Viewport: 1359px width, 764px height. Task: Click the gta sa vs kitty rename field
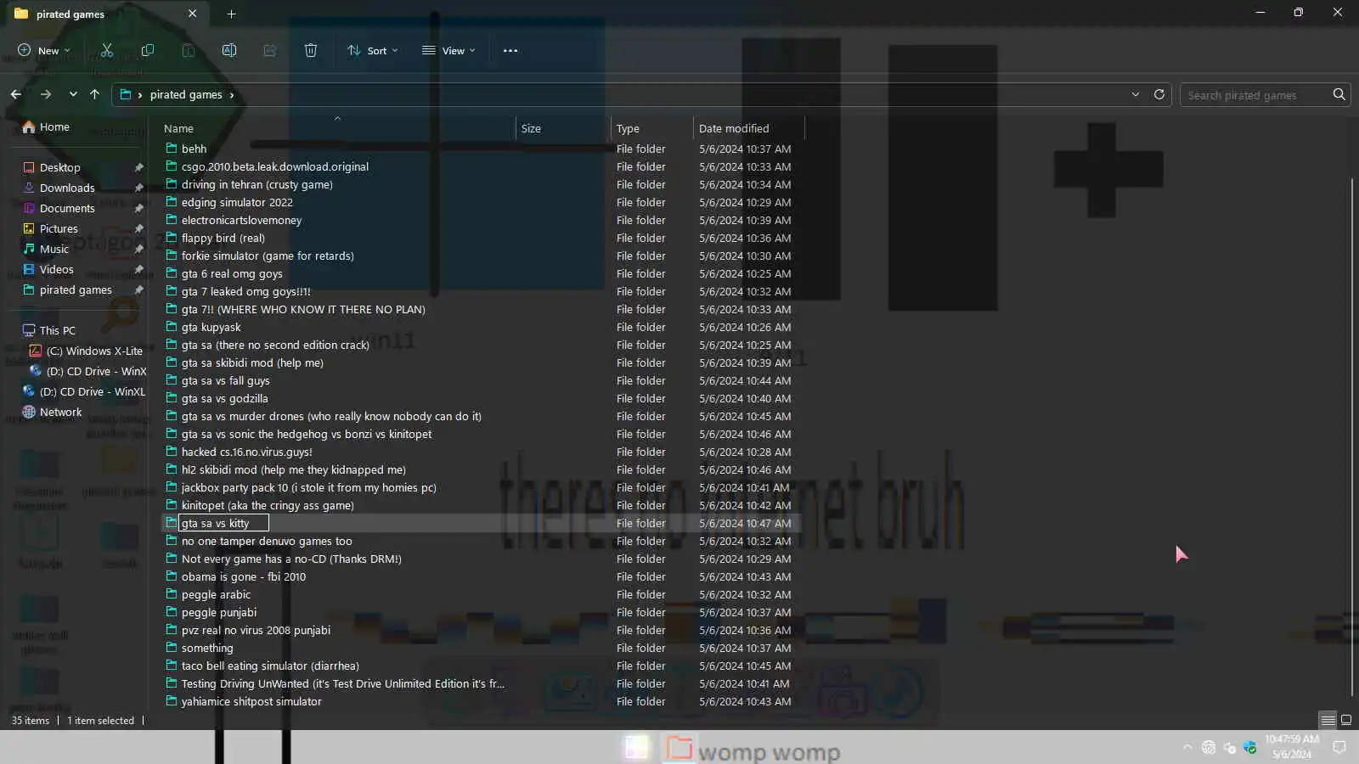[223, 523]
